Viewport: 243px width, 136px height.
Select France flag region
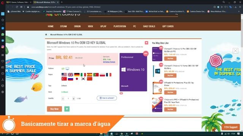click(109, 75)
